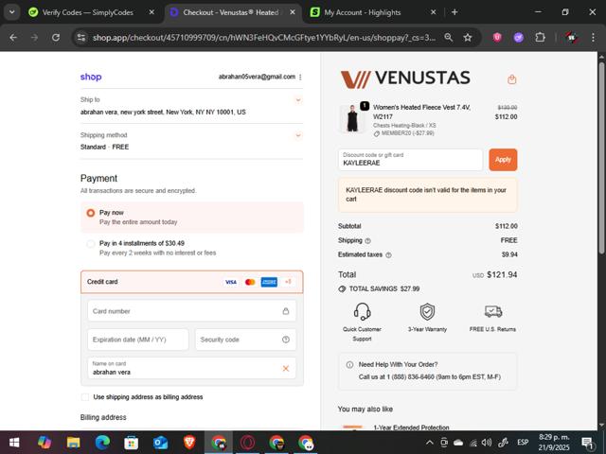
Task: Focus the Card number field
Action: pos(191,311)
